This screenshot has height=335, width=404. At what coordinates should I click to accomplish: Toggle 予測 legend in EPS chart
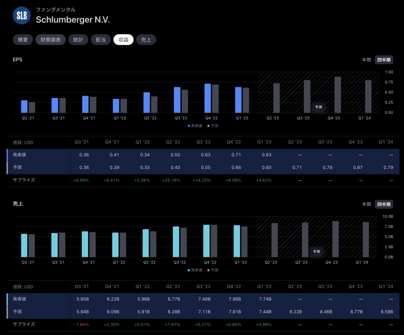coord(213,126)
